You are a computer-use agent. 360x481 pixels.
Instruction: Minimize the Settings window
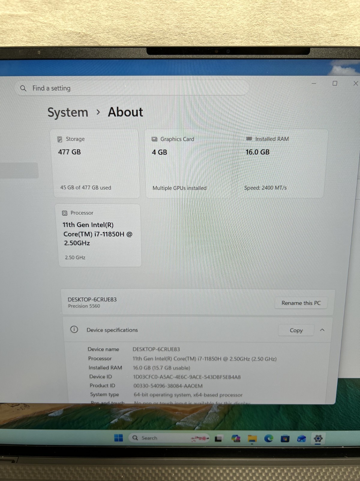pos(314,83)
